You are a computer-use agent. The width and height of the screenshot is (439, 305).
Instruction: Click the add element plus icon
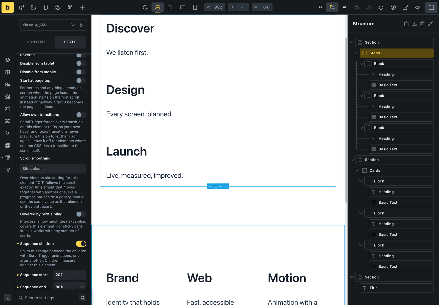point(82,7)
